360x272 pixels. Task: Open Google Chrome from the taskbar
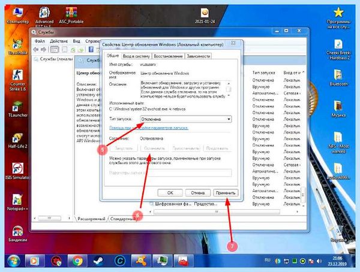(x=77, y=261)
